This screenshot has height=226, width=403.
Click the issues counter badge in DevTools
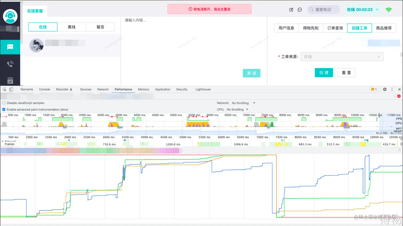click(374, 89)
